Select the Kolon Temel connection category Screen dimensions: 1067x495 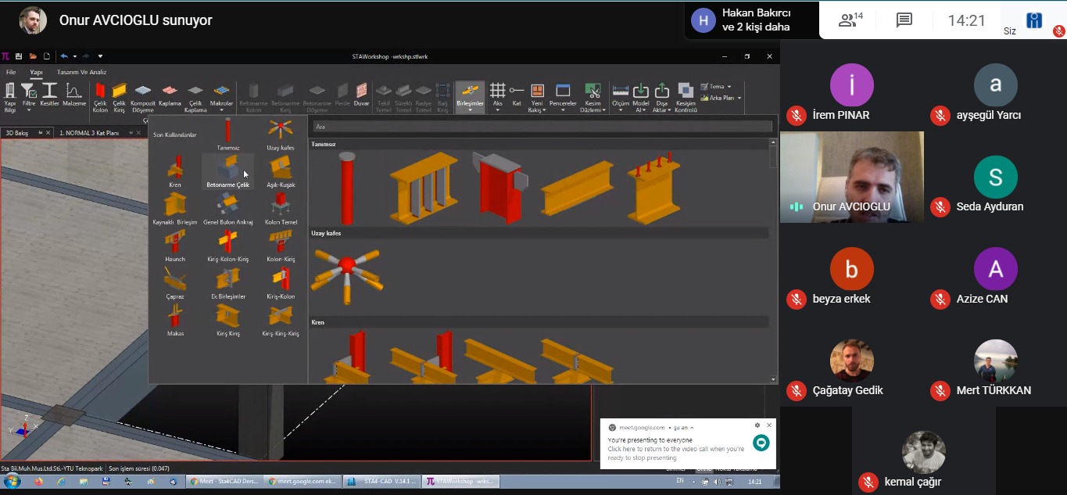tap(281, 210)
